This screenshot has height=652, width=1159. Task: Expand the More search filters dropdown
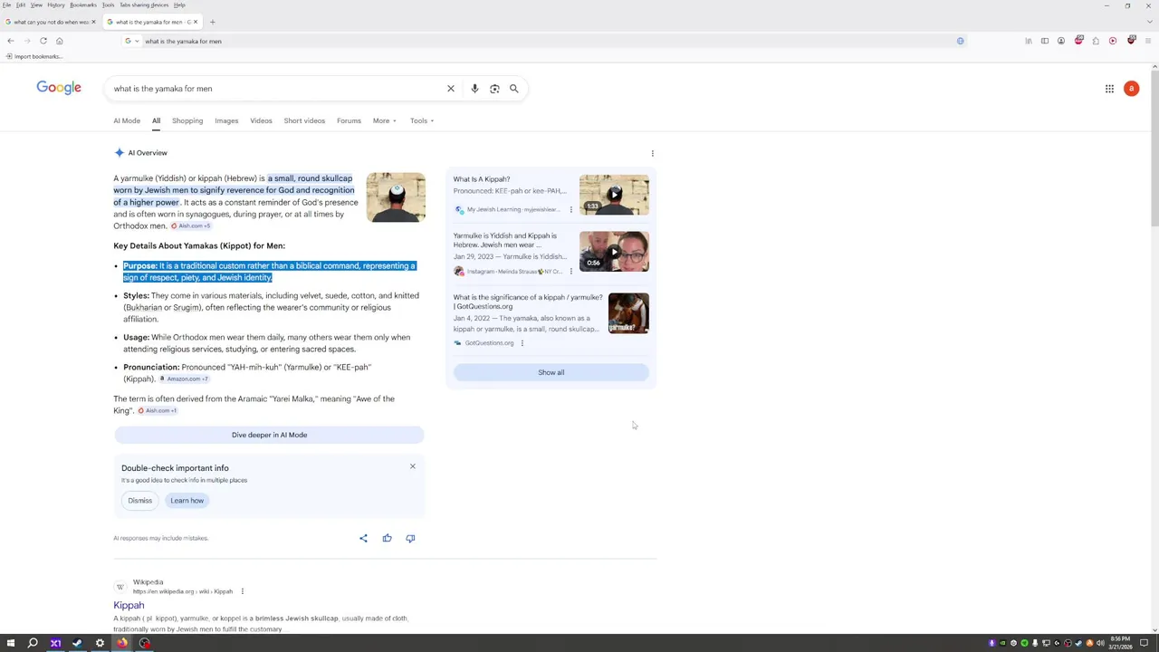pos(384,120)
